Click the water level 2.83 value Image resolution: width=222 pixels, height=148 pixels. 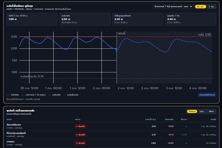154,143
